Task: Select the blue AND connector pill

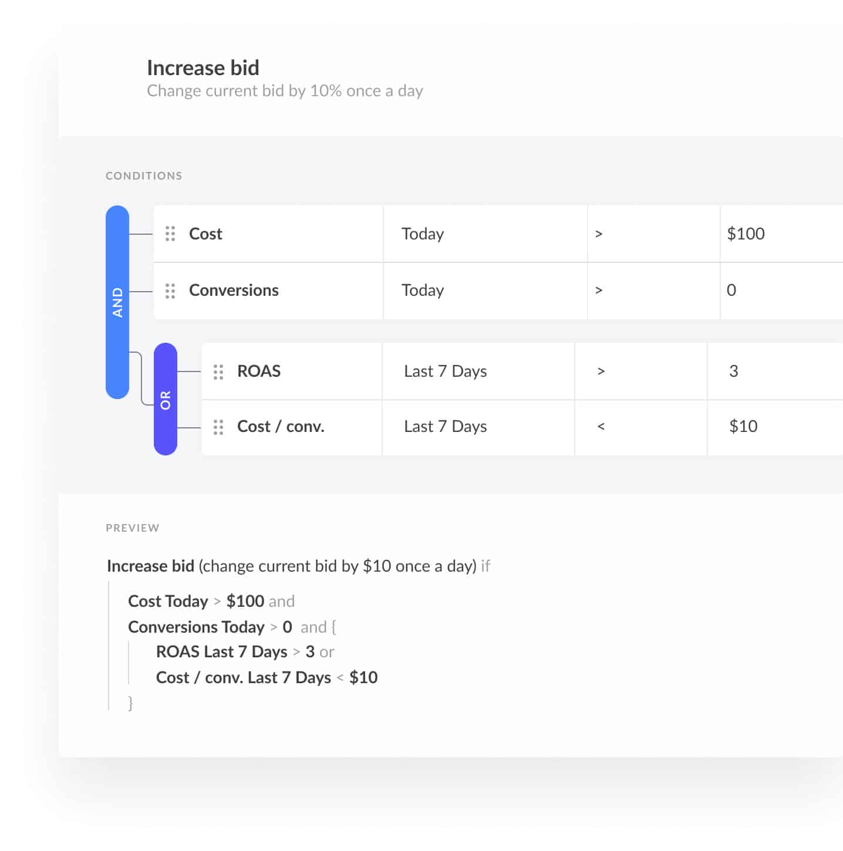Action: pyautogui.click(x=117, y=300)
